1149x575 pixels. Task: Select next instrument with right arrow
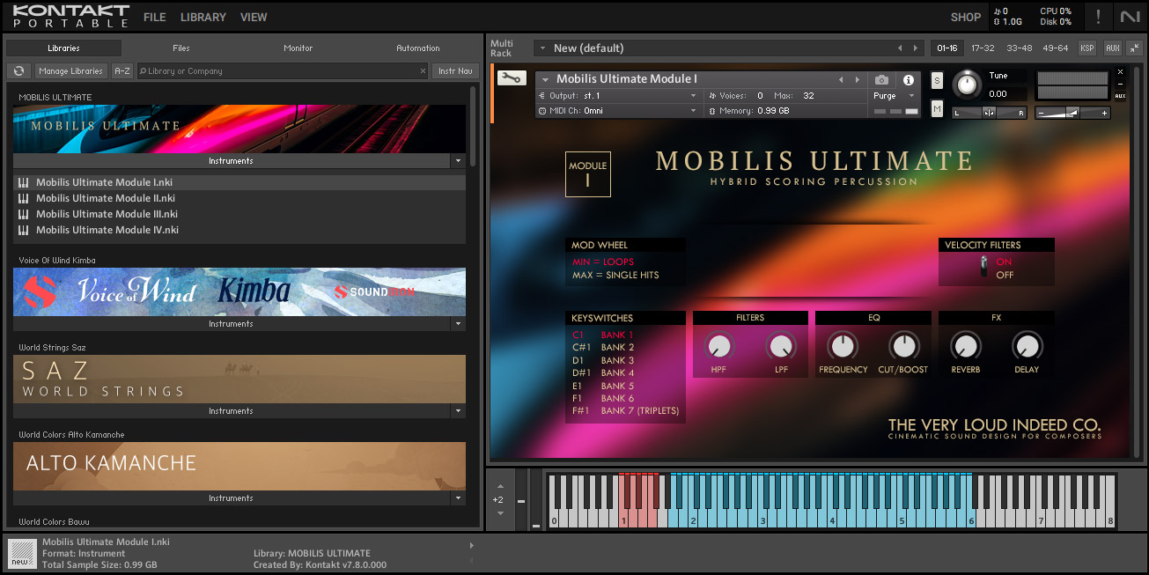click(858, 80)
